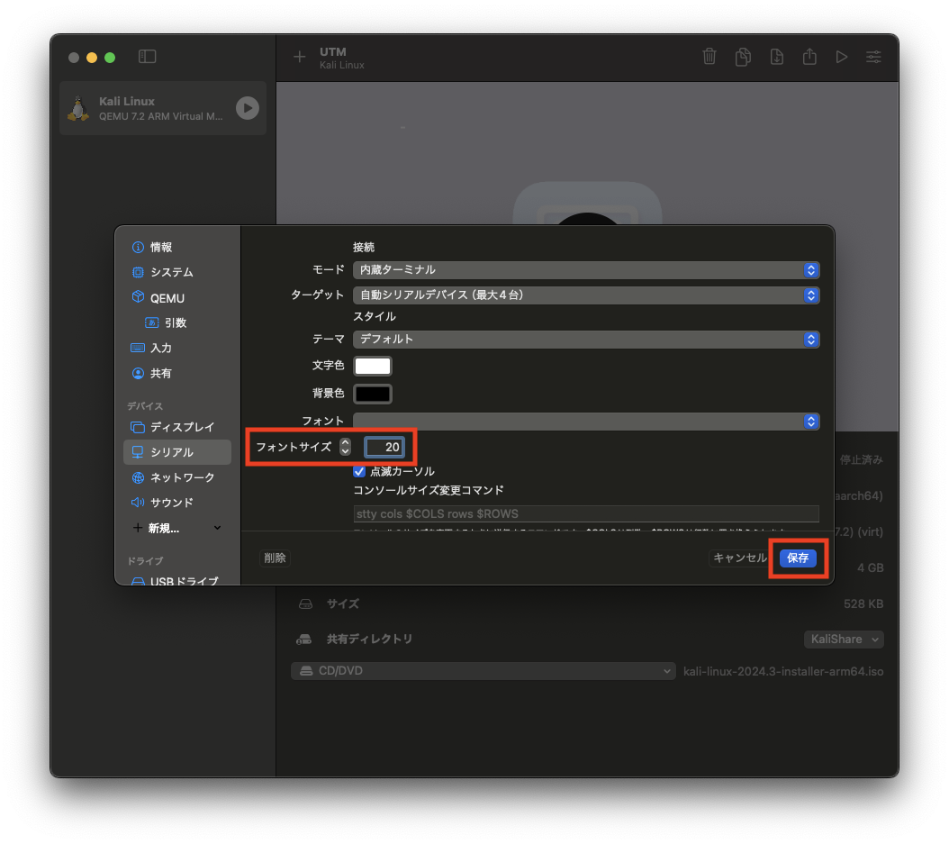Click the move VM document icon
This screenshot has height=844, width=949.
click(776, 57)
